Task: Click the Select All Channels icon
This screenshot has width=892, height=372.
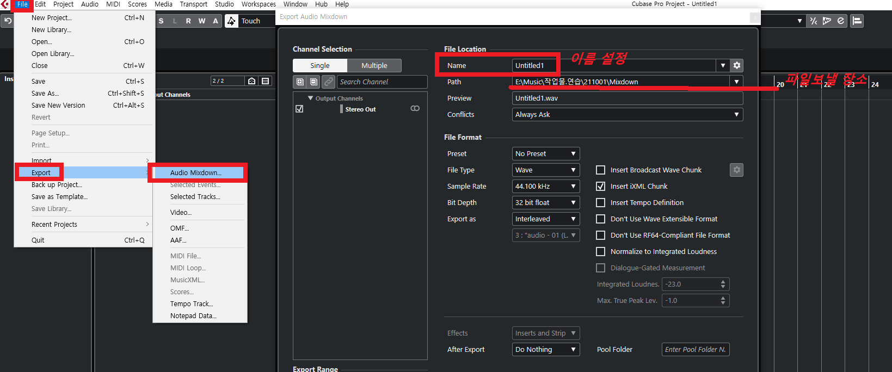Action: point(300,82)
